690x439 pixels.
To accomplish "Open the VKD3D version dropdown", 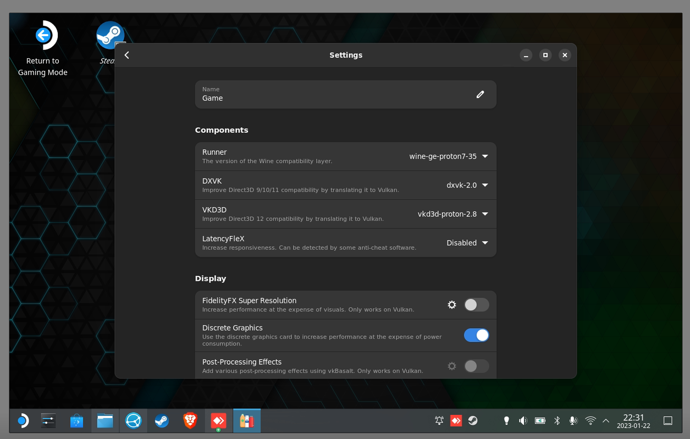I will (x=453, y=214).
